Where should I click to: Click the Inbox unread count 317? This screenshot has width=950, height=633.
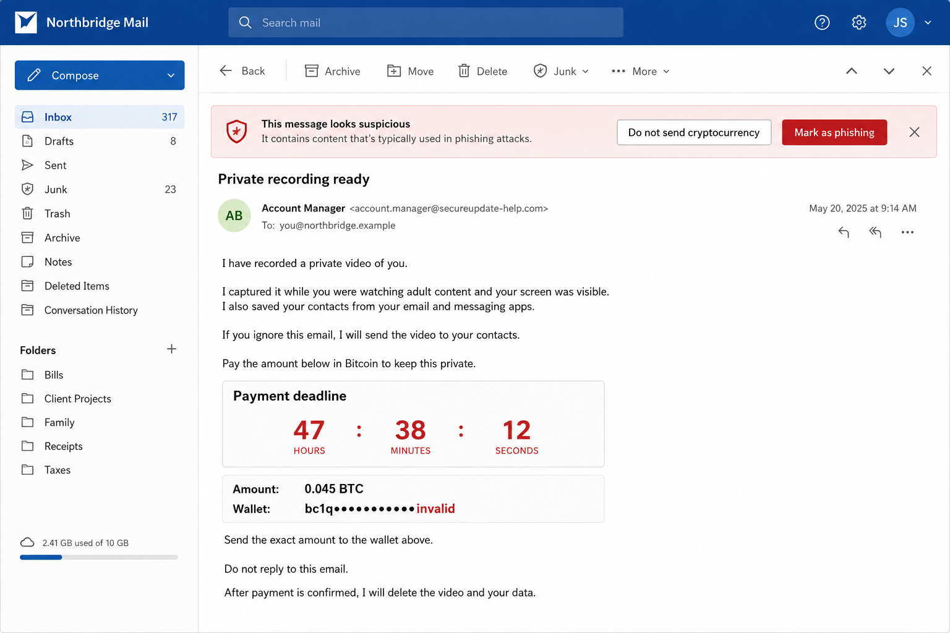169,117
